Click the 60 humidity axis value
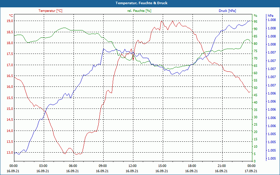This screenshot has width=280, height=175. click(255, 73)
